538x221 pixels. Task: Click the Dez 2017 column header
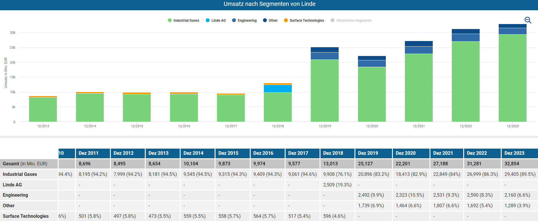[x=302, y=153]
